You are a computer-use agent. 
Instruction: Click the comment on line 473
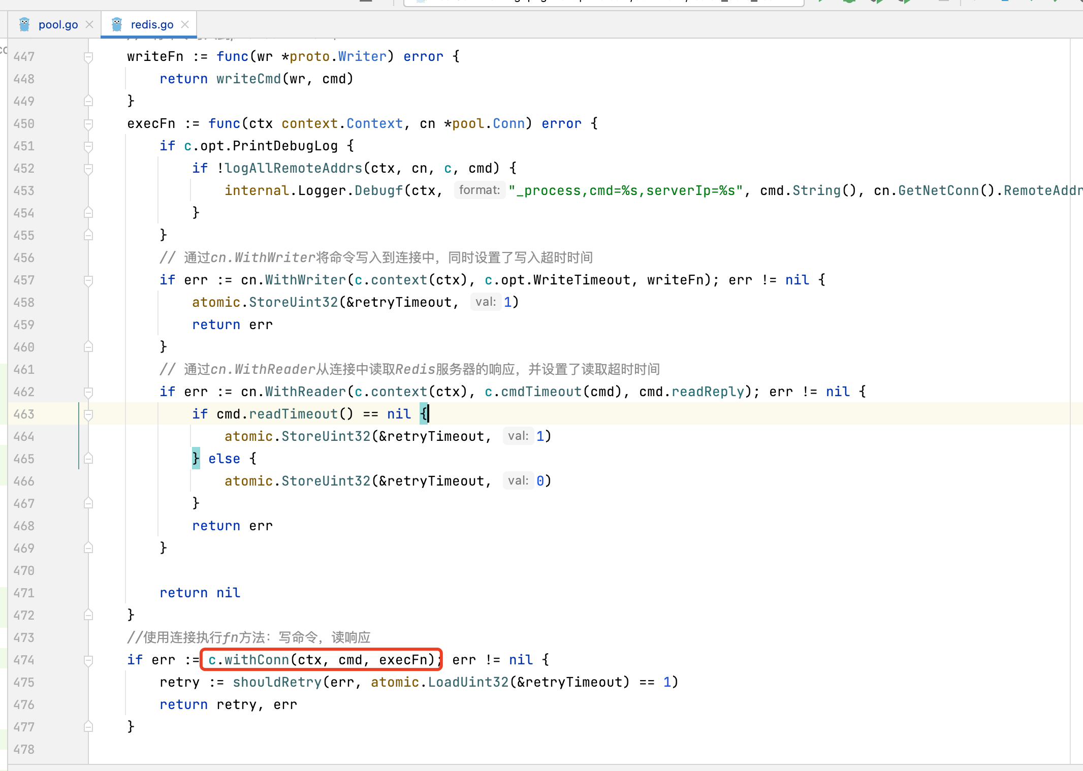pos(249,637)
